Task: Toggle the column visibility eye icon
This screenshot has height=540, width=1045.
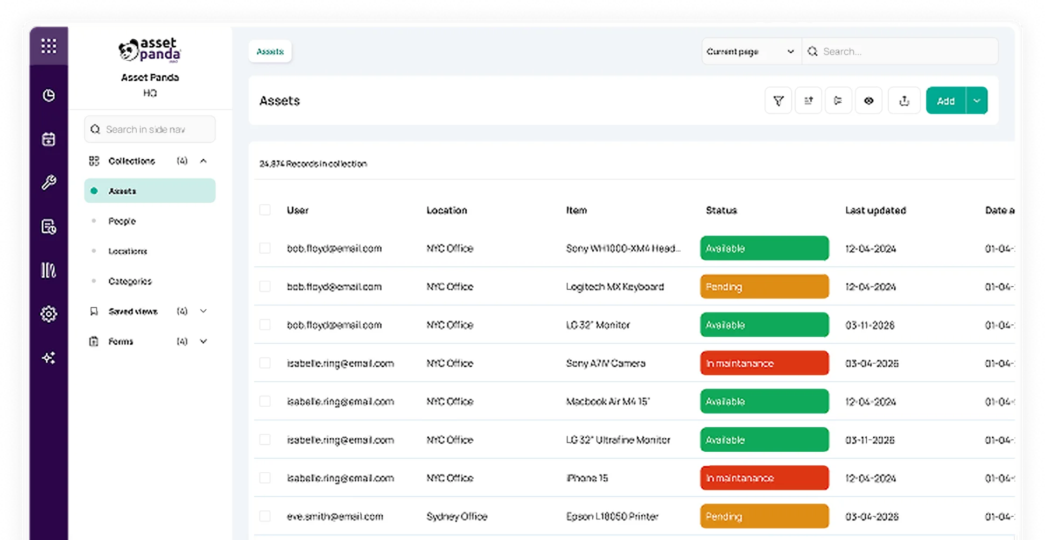Action: (868, 101)
